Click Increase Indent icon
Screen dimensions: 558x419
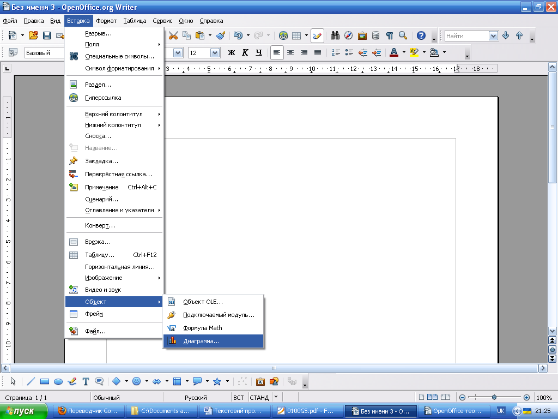pos(377,53)
